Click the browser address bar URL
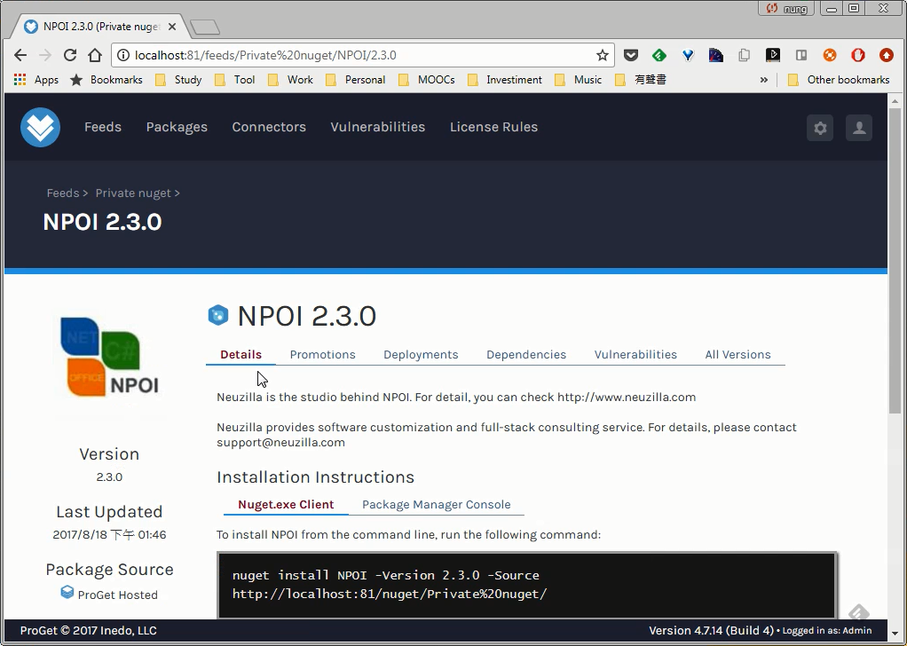 point(265,55)
